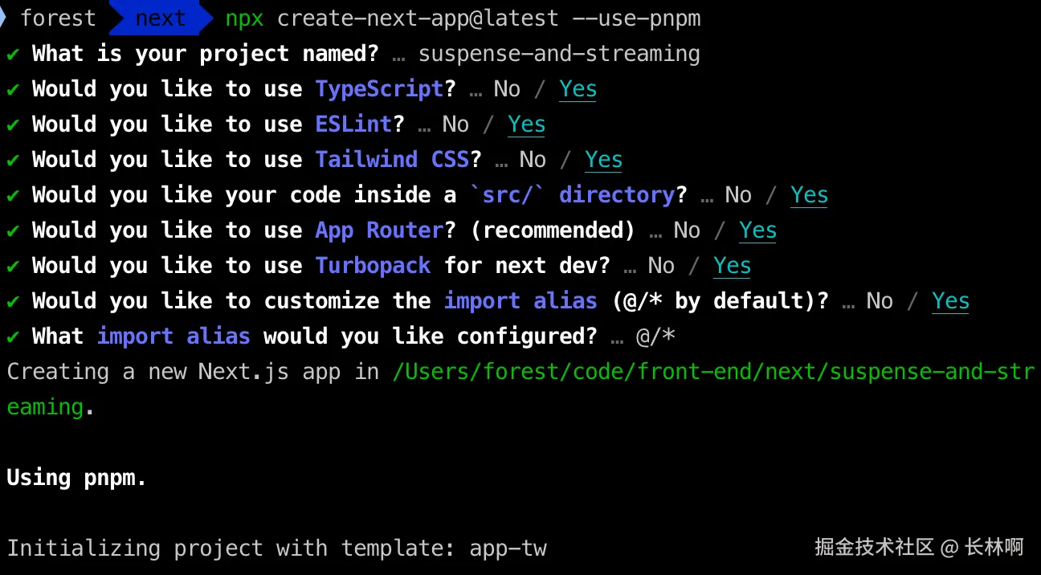1041x575 pixels.
Task: Select 'Yes' for customizing import alias
Action: click(x=951, y=301)
